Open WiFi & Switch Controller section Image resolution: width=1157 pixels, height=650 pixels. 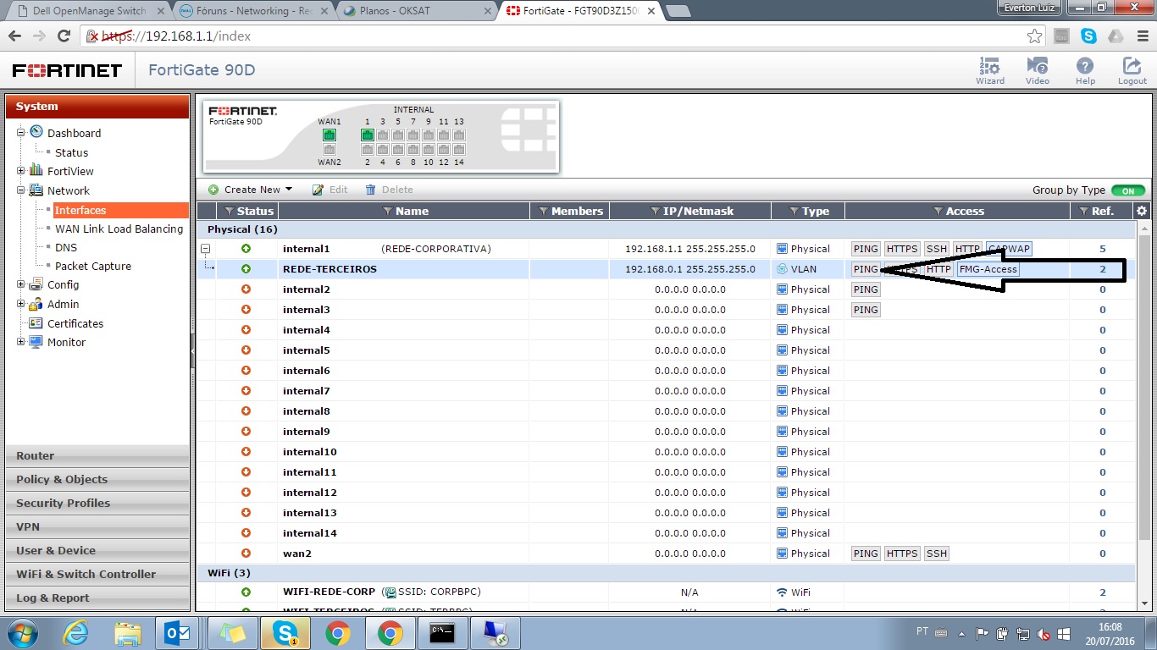tap(97, 574)
